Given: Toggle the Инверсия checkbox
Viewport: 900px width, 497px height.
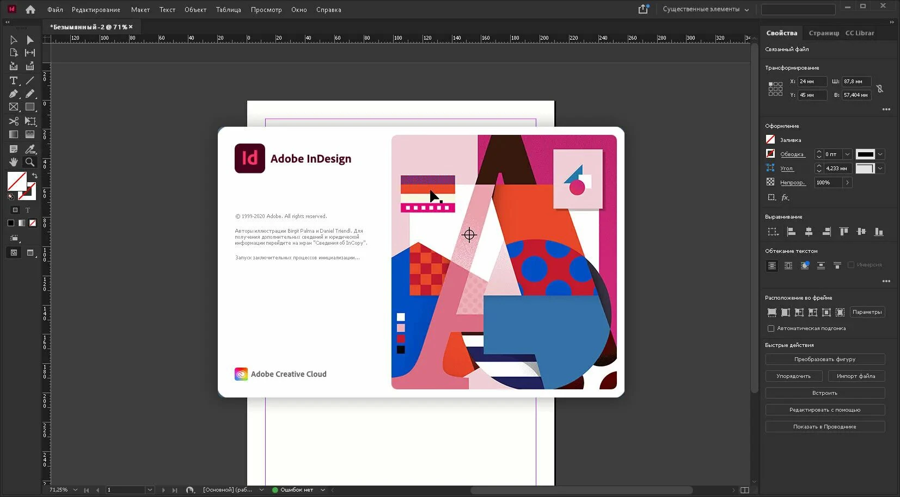Looking at the screenshot, I should [x=851, y=265].
